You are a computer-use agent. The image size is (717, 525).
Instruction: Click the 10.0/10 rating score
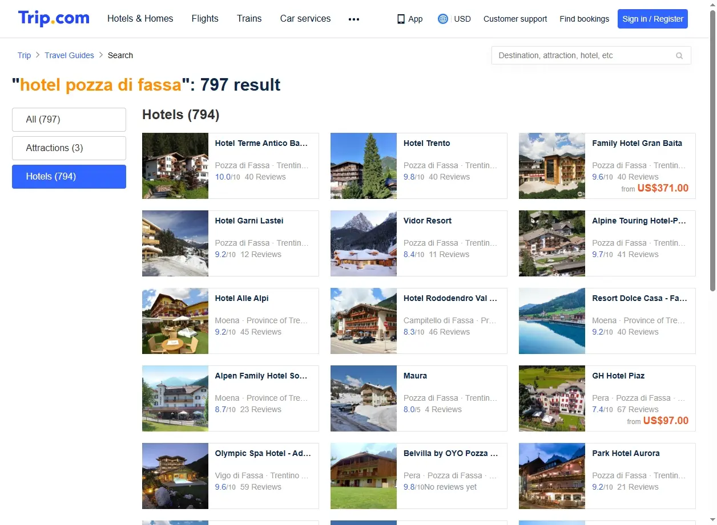click(x=227, y=177)
